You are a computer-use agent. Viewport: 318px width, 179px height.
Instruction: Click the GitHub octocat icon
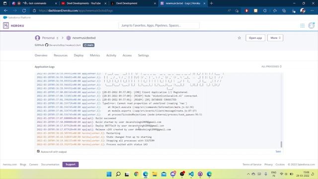coord(47,45)
